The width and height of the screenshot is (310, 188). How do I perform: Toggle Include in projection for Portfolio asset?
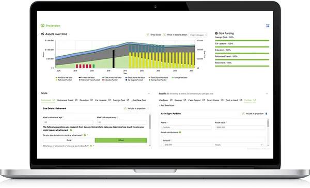click(243, 114)
